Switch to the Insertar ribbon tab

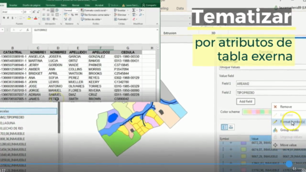pyautogui.click(x=13, y=5)
